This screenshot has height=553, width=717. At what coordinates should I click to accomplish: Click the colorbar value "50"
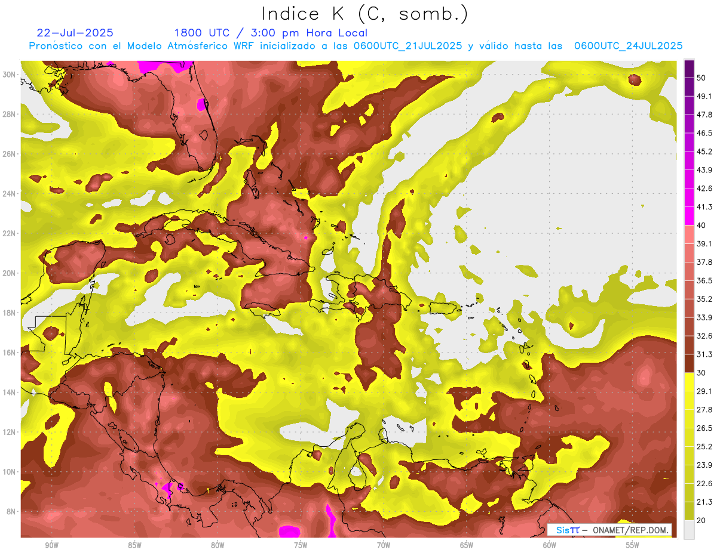click(701, 78)
